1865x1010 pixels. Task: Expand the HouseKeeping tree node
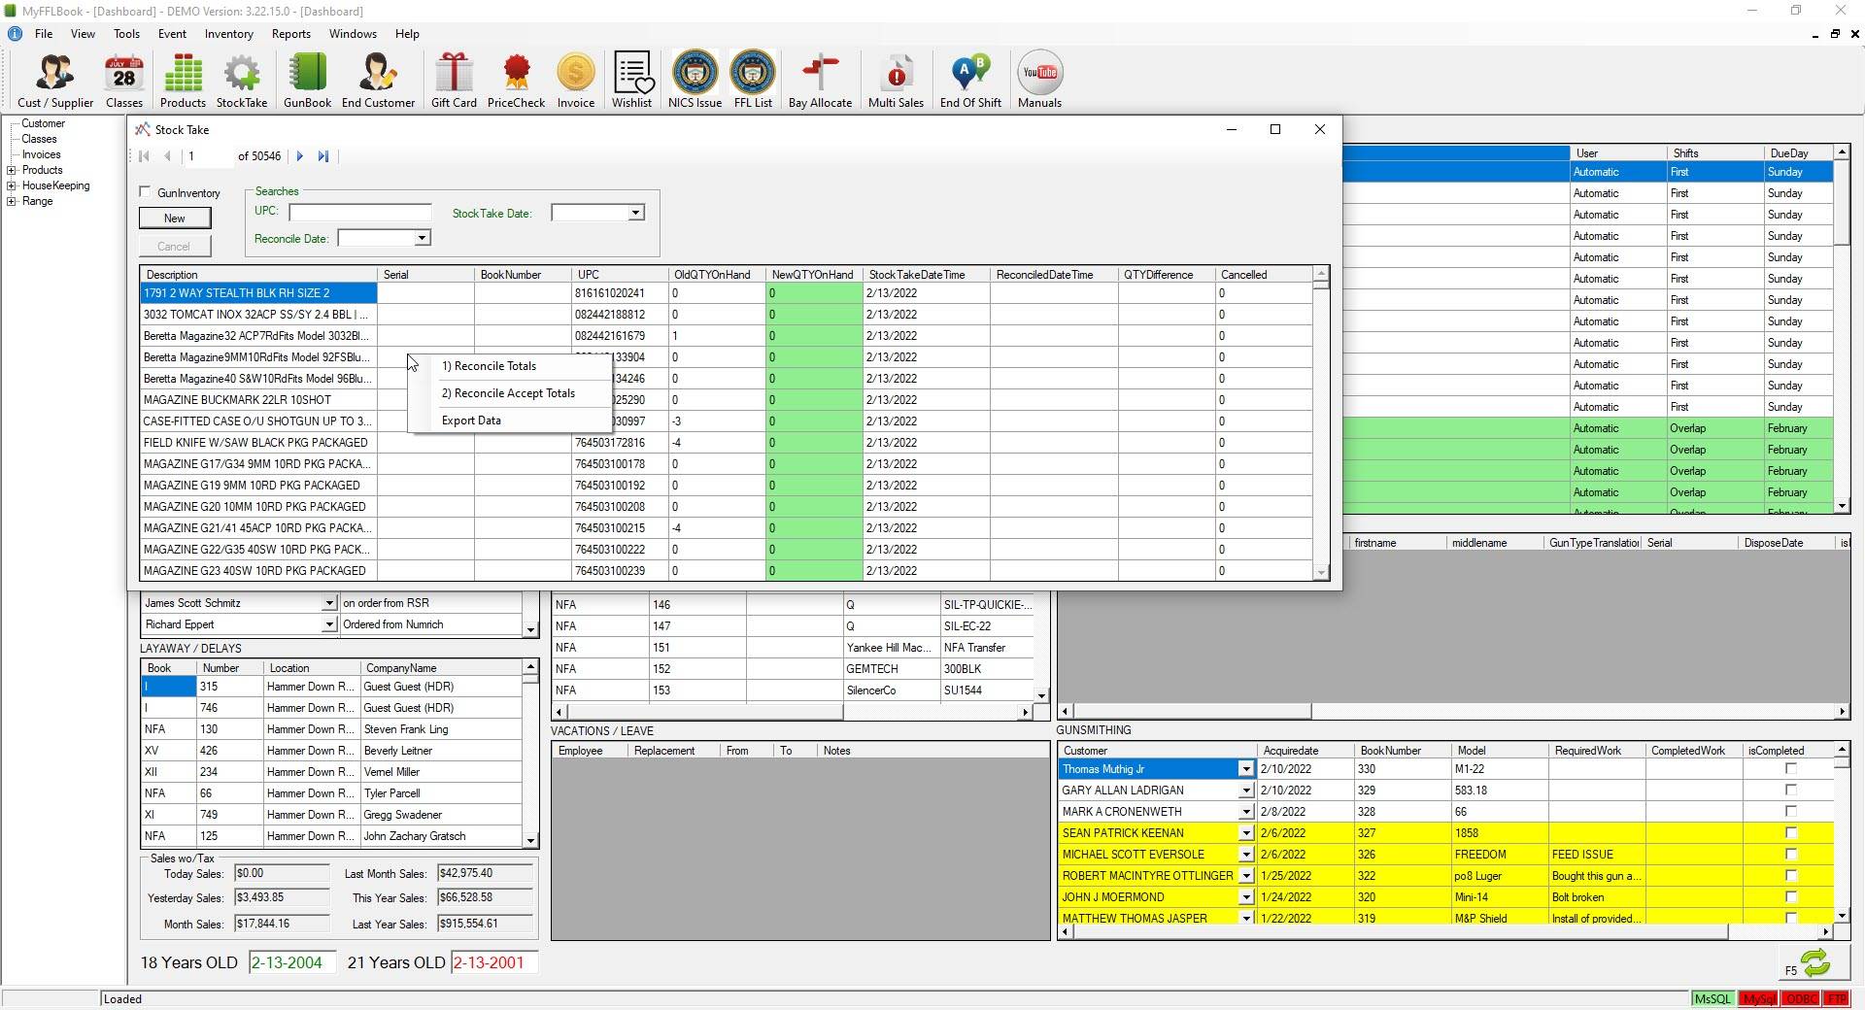(x=12, y=185)
